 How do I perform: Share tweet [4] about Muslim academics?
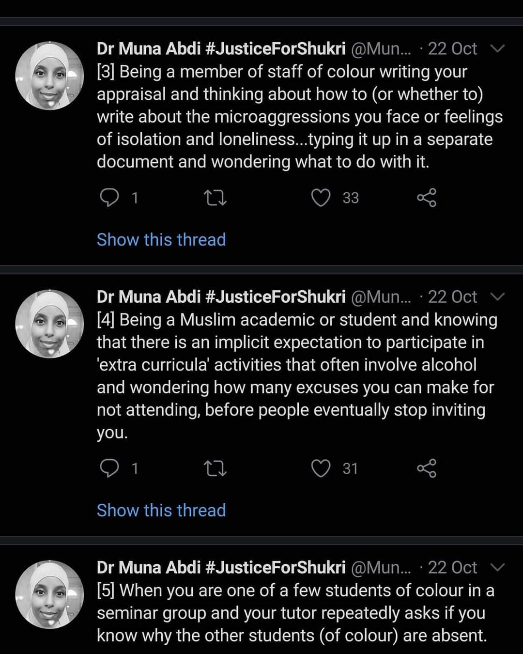[x=427, y=468]
